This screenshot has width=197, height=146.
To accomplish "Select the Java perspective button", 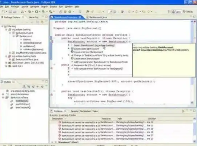I will click(177, 12).
